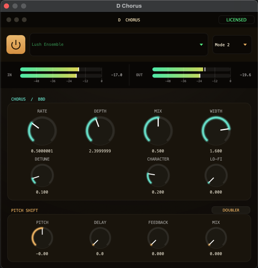Viewport: 258px width, 268px height.
Task: Click the orange Mode dropdown arrow
Action: 245,45
